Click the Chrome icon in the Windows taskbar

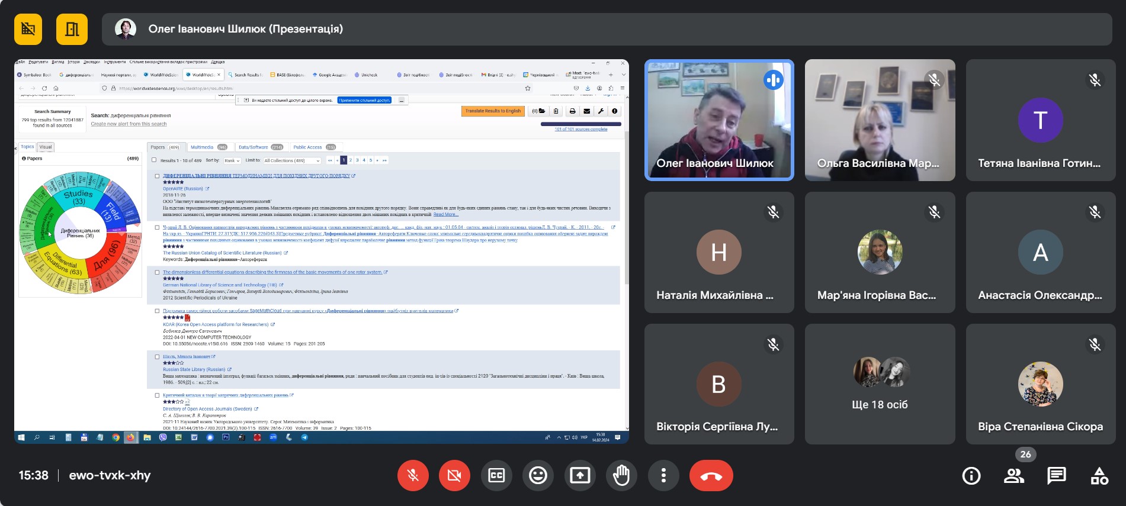click(x=116, y=437)
